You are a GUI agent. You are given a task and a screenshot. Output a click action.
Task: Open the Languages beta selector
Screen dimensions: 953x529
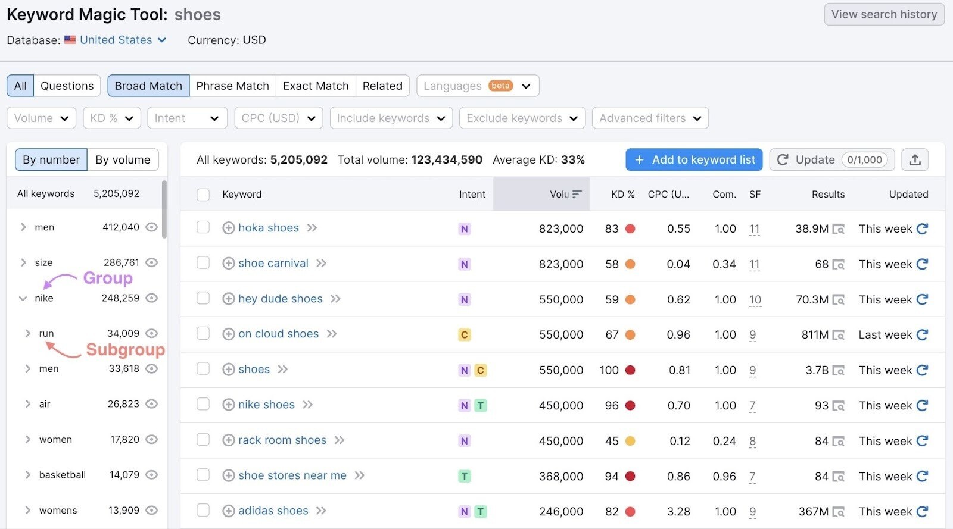[x=478, y=86]
